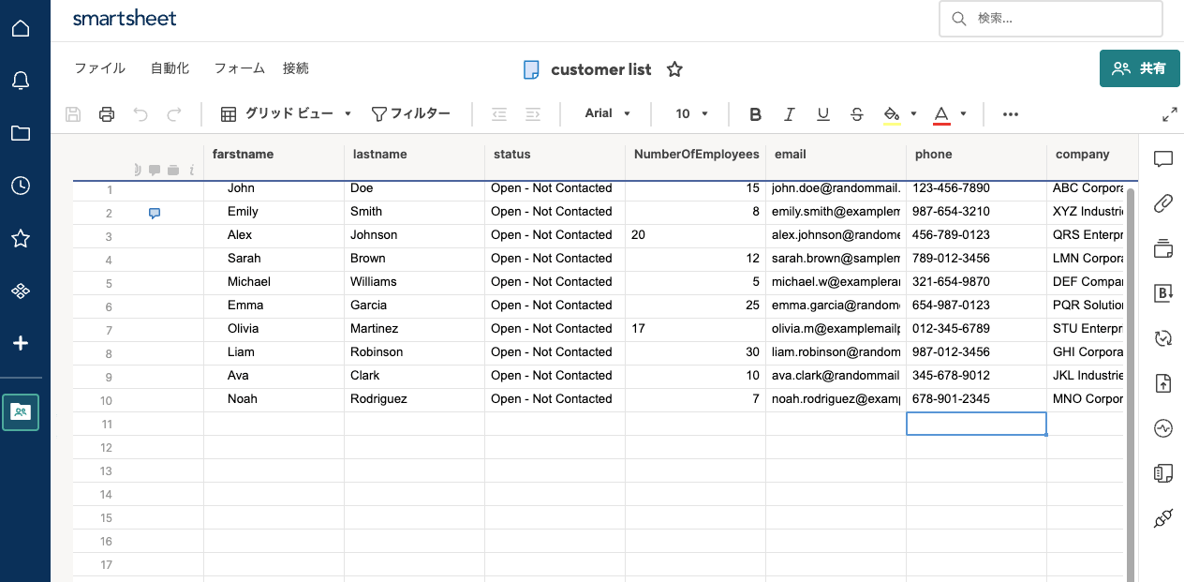Open notifications bell in left sidebar

(x=21, y=81)
